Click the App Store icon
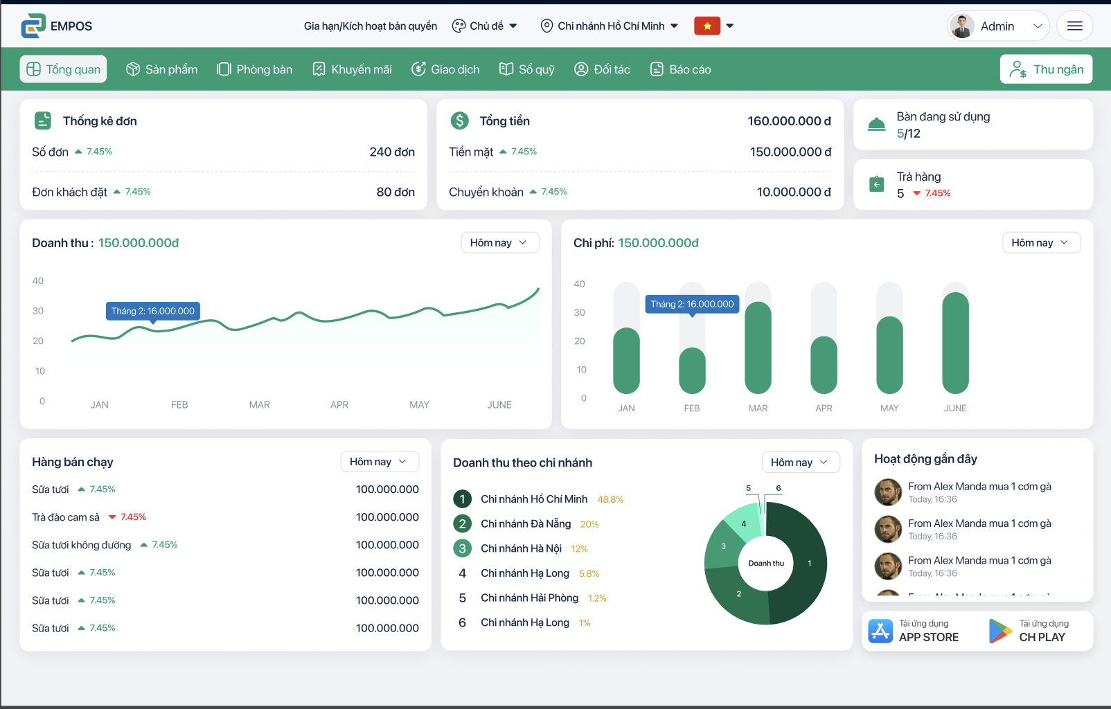This screenshot has height=709, width=1111. point(880,631)
